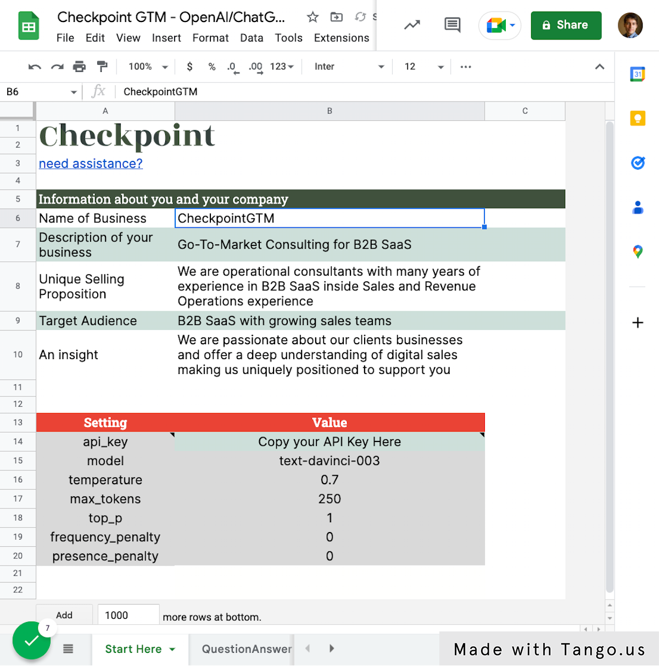
Task: Open Google Calendar side panel
Action: tap(638, 74)
